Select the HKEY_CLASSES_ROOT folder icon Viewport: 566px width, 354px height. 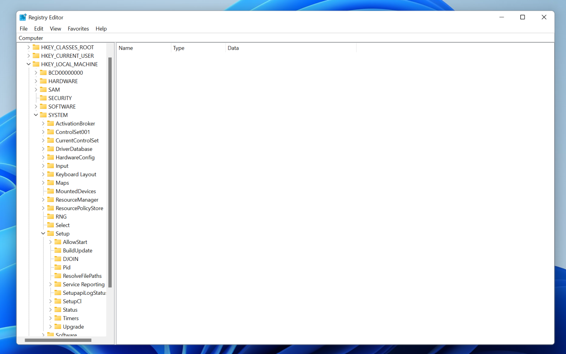(36, 47)
